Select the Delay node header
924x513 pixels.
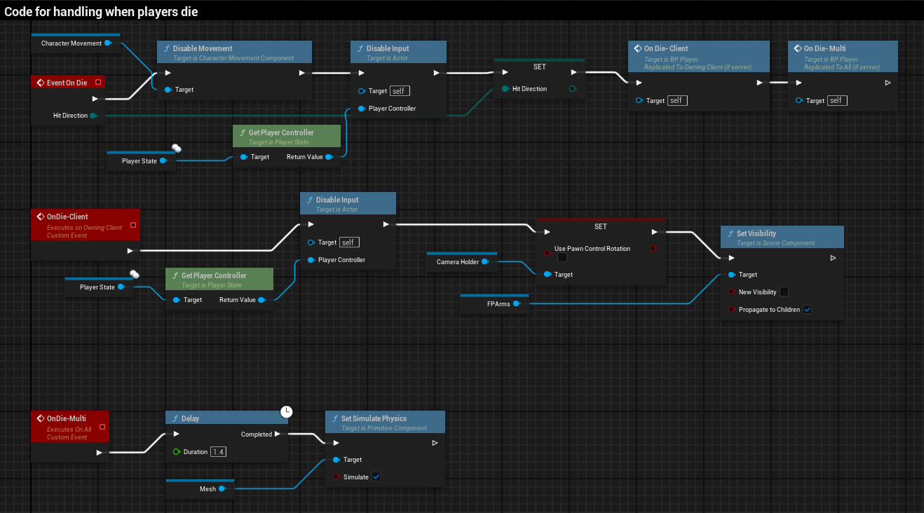pos(226,418)
